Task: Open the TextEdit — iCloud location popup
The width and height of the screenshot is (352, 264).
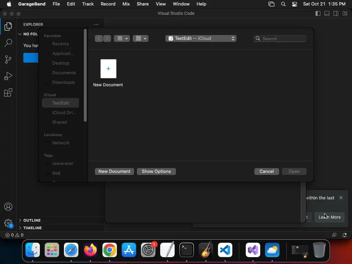Action: (201, 38)
